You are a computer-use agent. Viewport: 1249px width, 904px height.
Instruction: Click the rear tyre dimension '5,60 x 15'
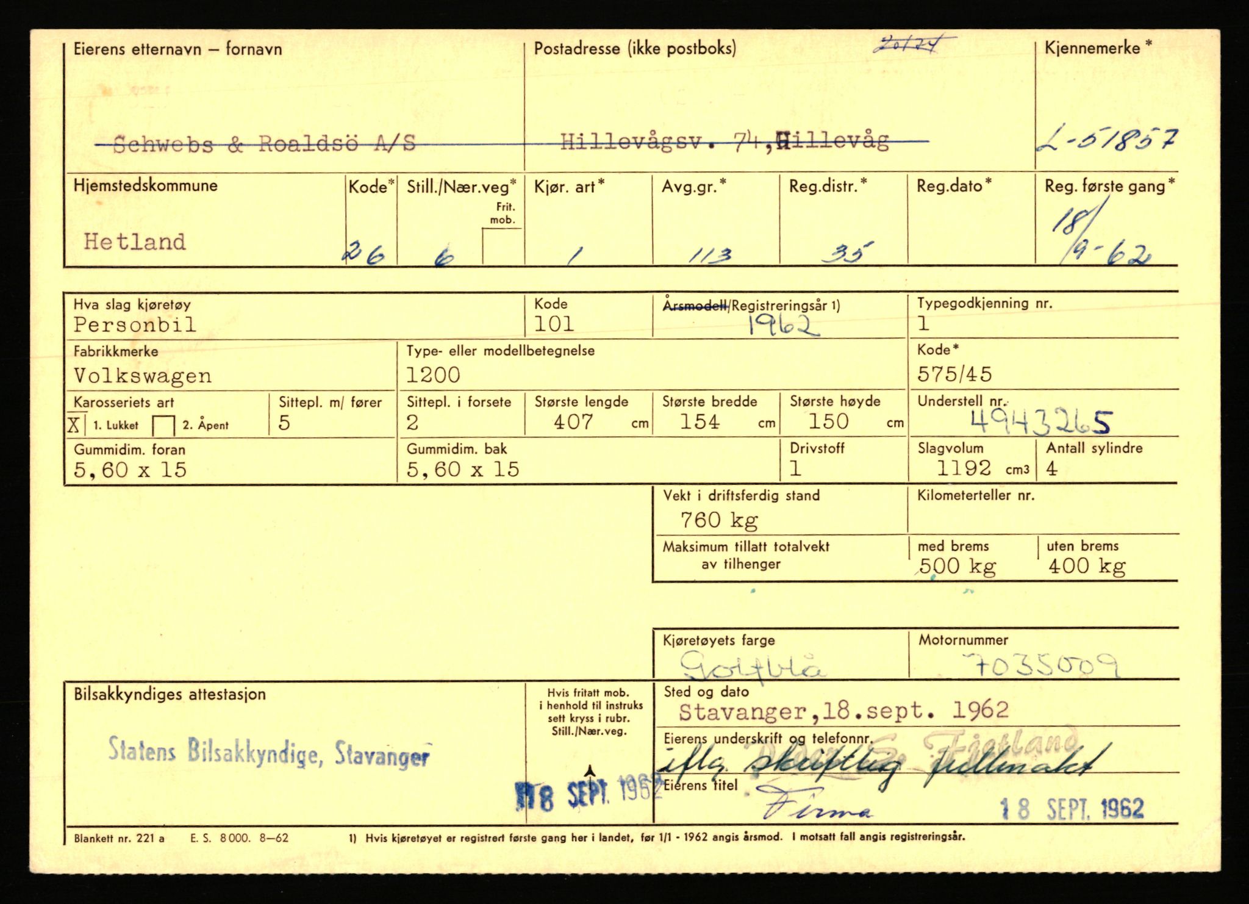coord(463,469)
